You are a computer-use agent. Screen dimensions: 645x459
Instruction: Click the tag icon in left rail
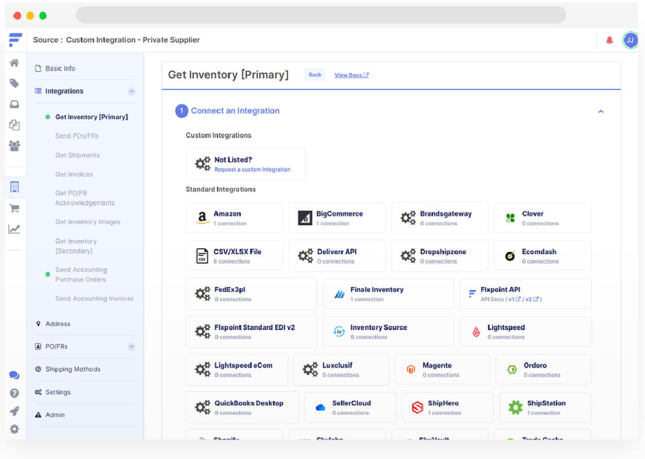click(14, 83)
